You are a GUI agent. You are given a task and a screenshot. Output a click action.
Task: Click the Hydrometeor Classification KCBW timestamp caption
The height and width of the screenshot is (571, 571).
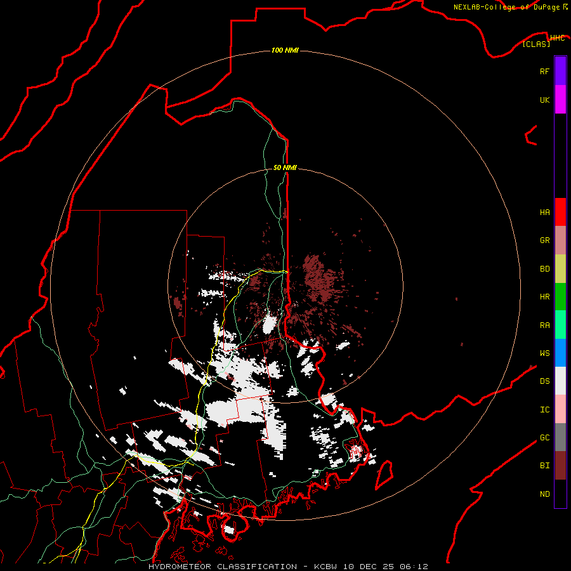(288, 567)
